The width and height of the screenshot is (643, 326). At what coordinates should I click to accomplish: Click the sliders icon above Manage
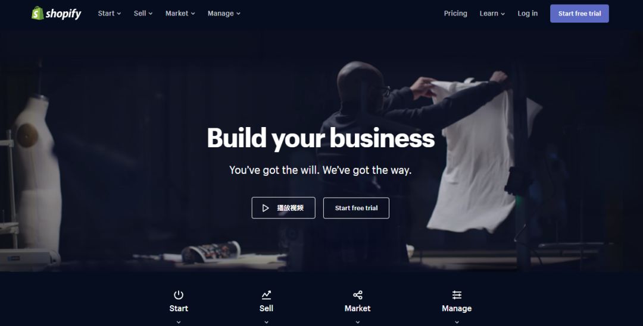click(x=457, y=295)
